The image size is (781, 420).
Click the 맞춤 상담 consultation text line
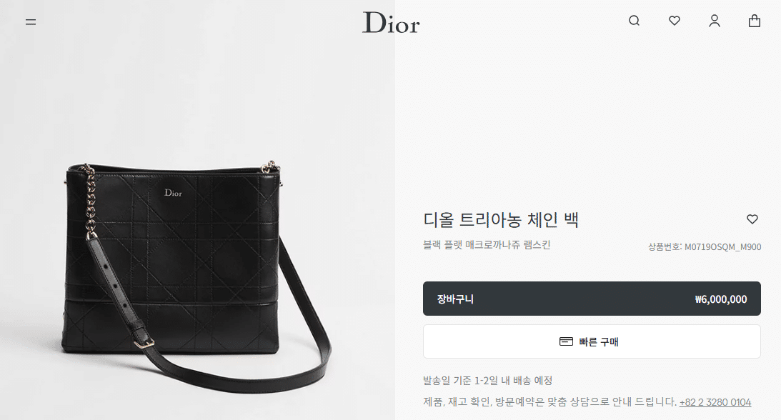click(x=550, y=402)
